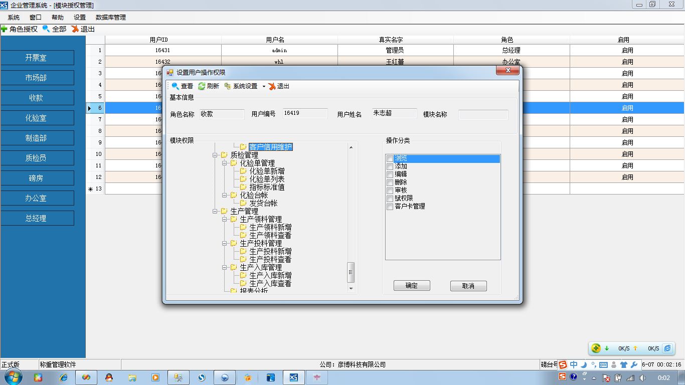Check the 删除 permission checkbox
The height and width of the screenshot is (385, 685).
point(390,182)
